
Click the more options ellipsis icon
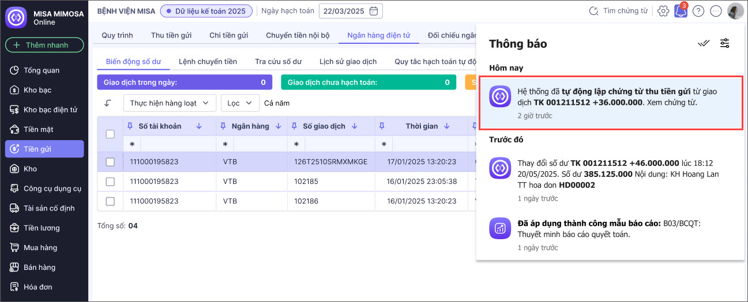pos(716,11)
